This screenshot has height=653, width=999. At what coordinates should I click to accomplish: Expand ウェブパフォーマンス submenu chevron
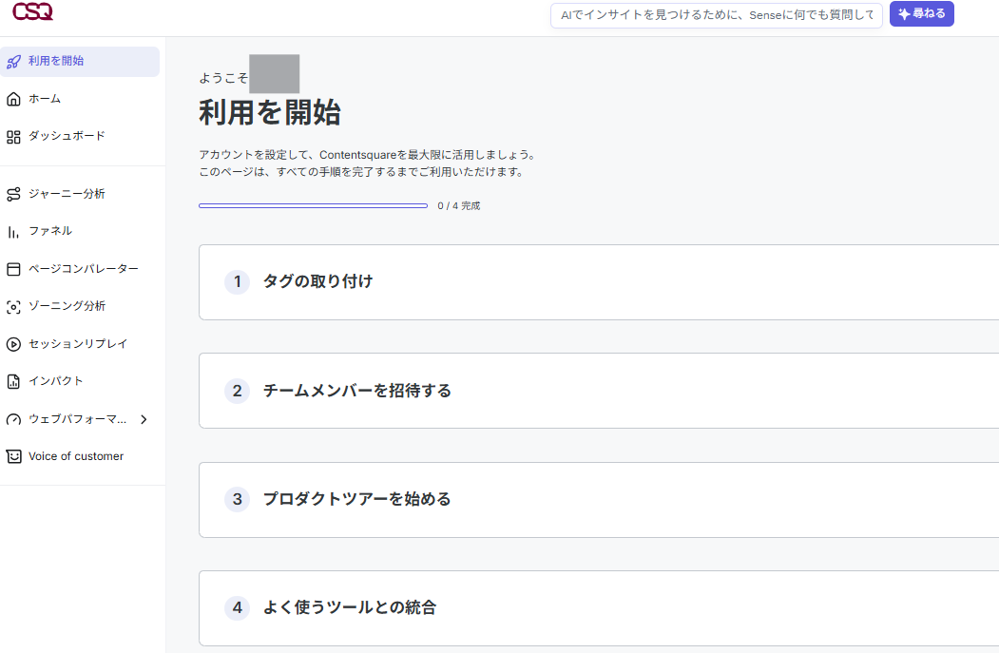144,419
